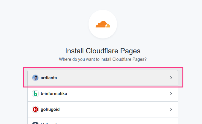
Task: Open the chevron on the cut-off last row
Action: [x=171, y=123]
